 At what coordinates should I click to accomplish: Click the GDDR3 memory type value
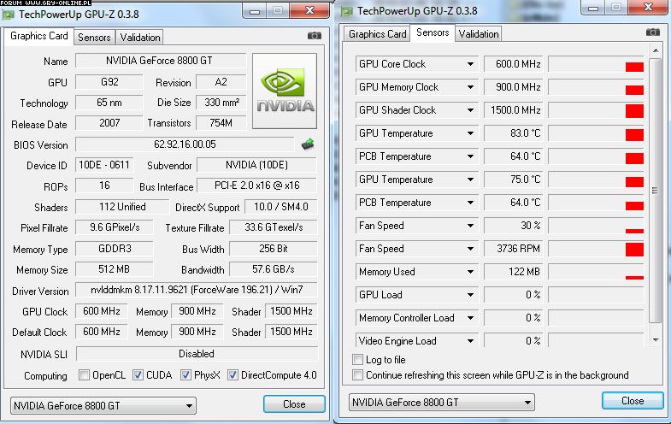(x=115, y=249)
